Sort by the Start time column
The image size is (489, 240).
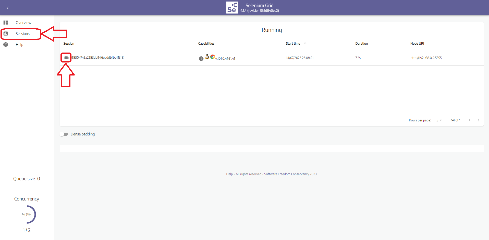point(293,44)
